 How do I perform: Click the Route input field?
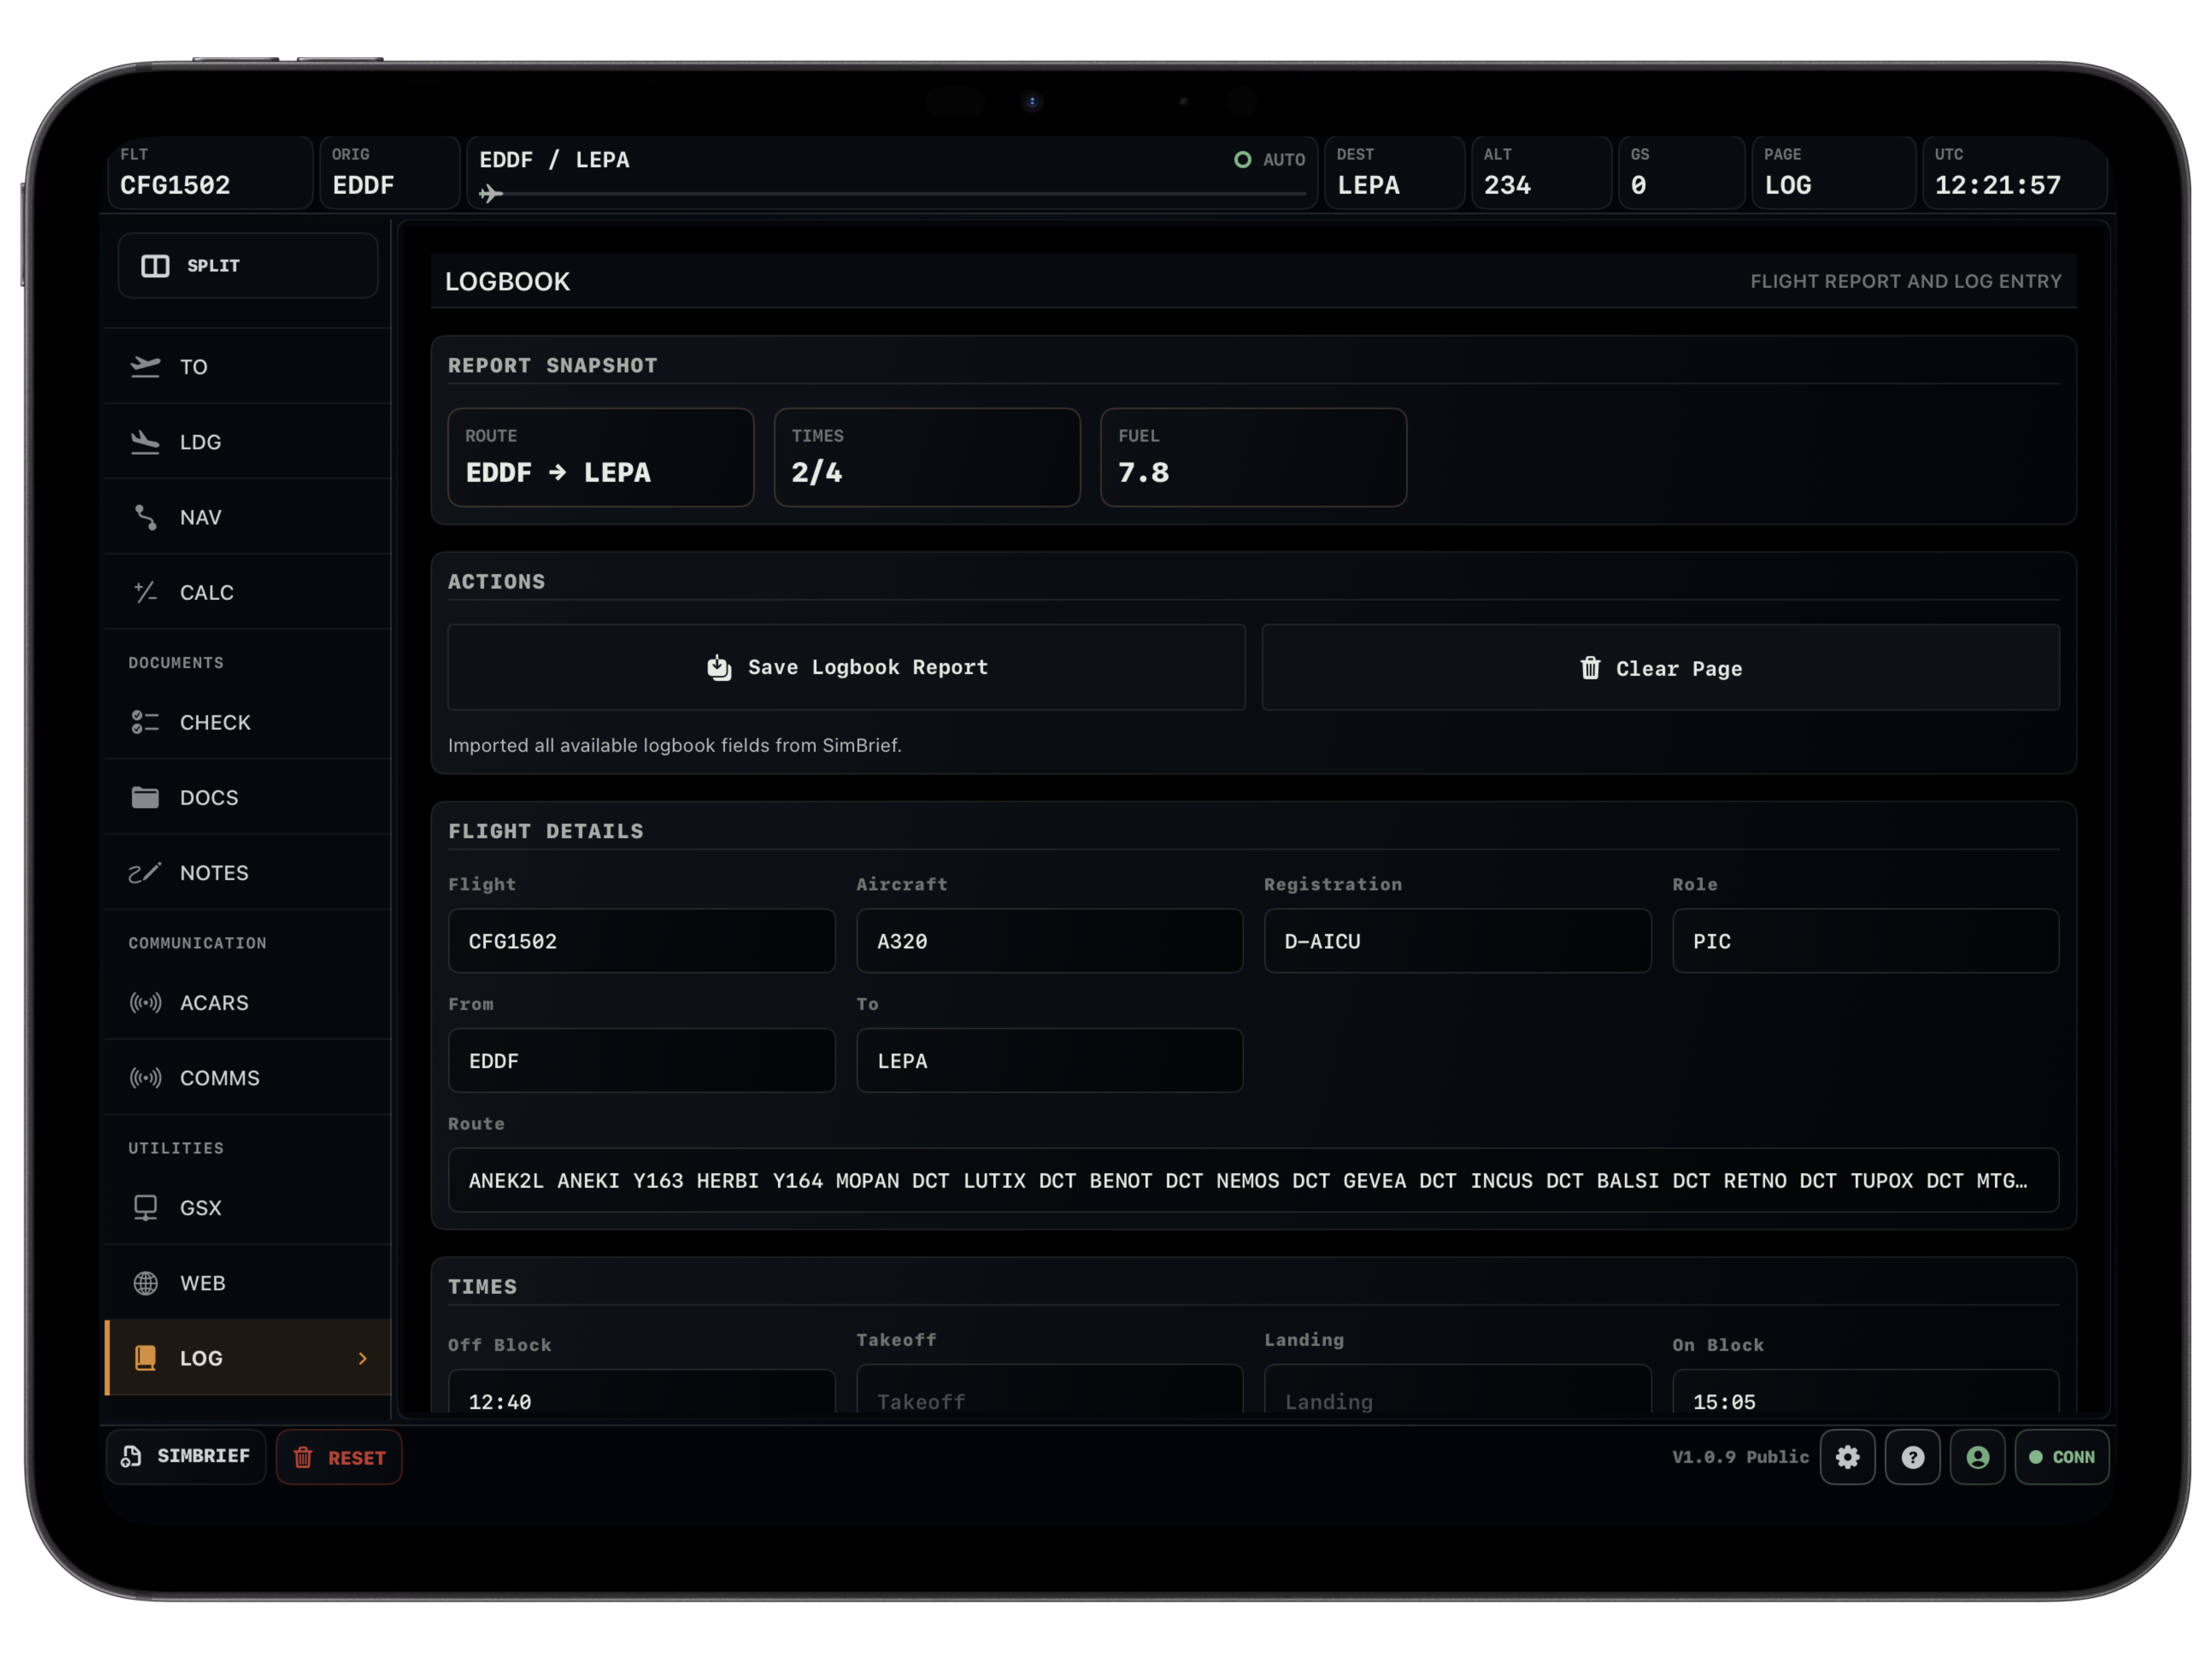coord(1253,1180)
